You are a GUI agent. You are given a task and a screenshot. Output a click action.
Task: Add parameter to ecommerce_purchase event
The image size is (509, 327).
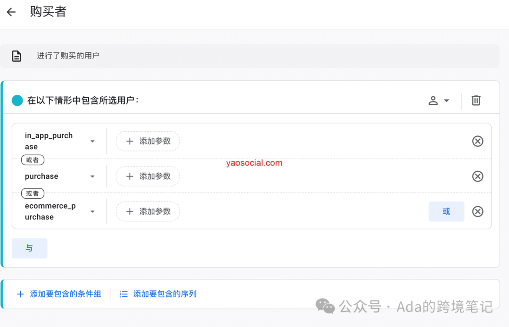[x=148, y=211]
